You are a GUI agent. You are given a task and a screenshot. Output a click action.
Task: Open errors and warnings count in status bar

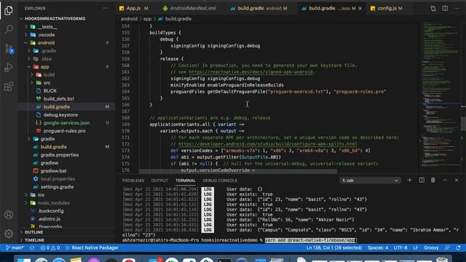point(50,247)
